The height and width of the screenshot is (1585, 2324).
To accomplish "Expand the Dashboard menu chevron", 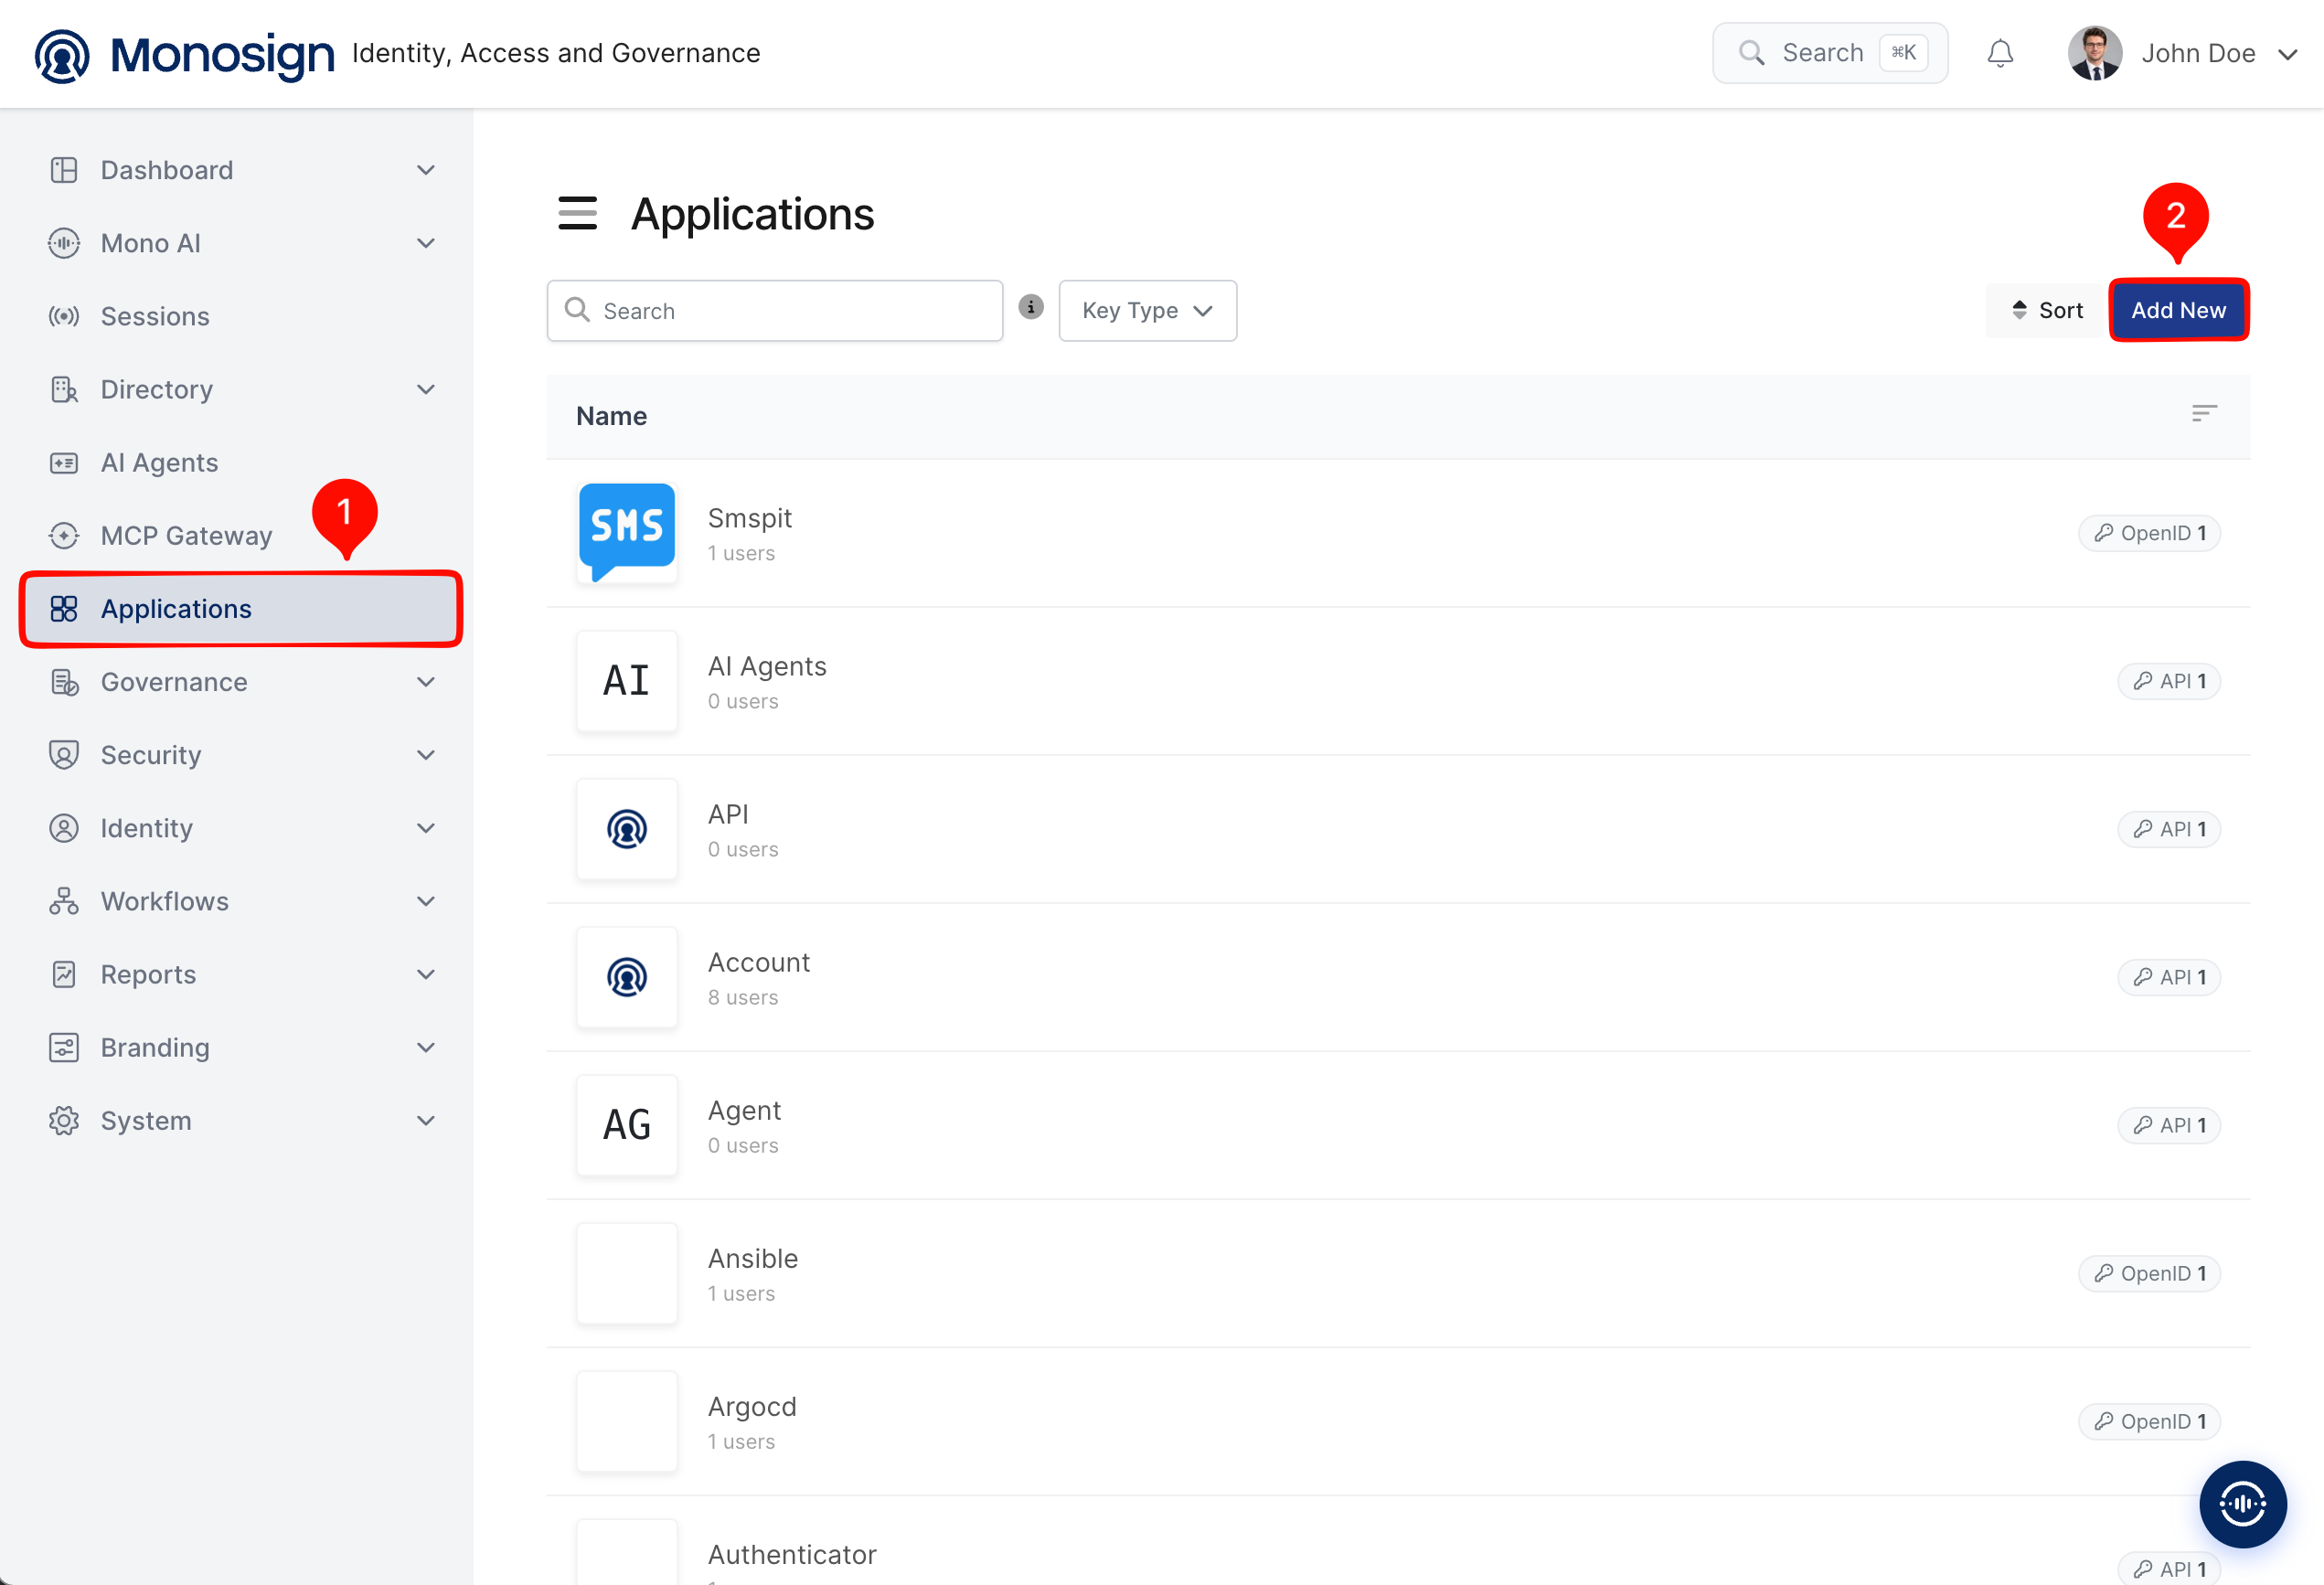I will [x=426, y=170].
